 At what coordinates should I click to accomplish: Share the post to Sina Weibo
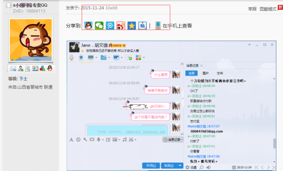click(x=121, y=26)
